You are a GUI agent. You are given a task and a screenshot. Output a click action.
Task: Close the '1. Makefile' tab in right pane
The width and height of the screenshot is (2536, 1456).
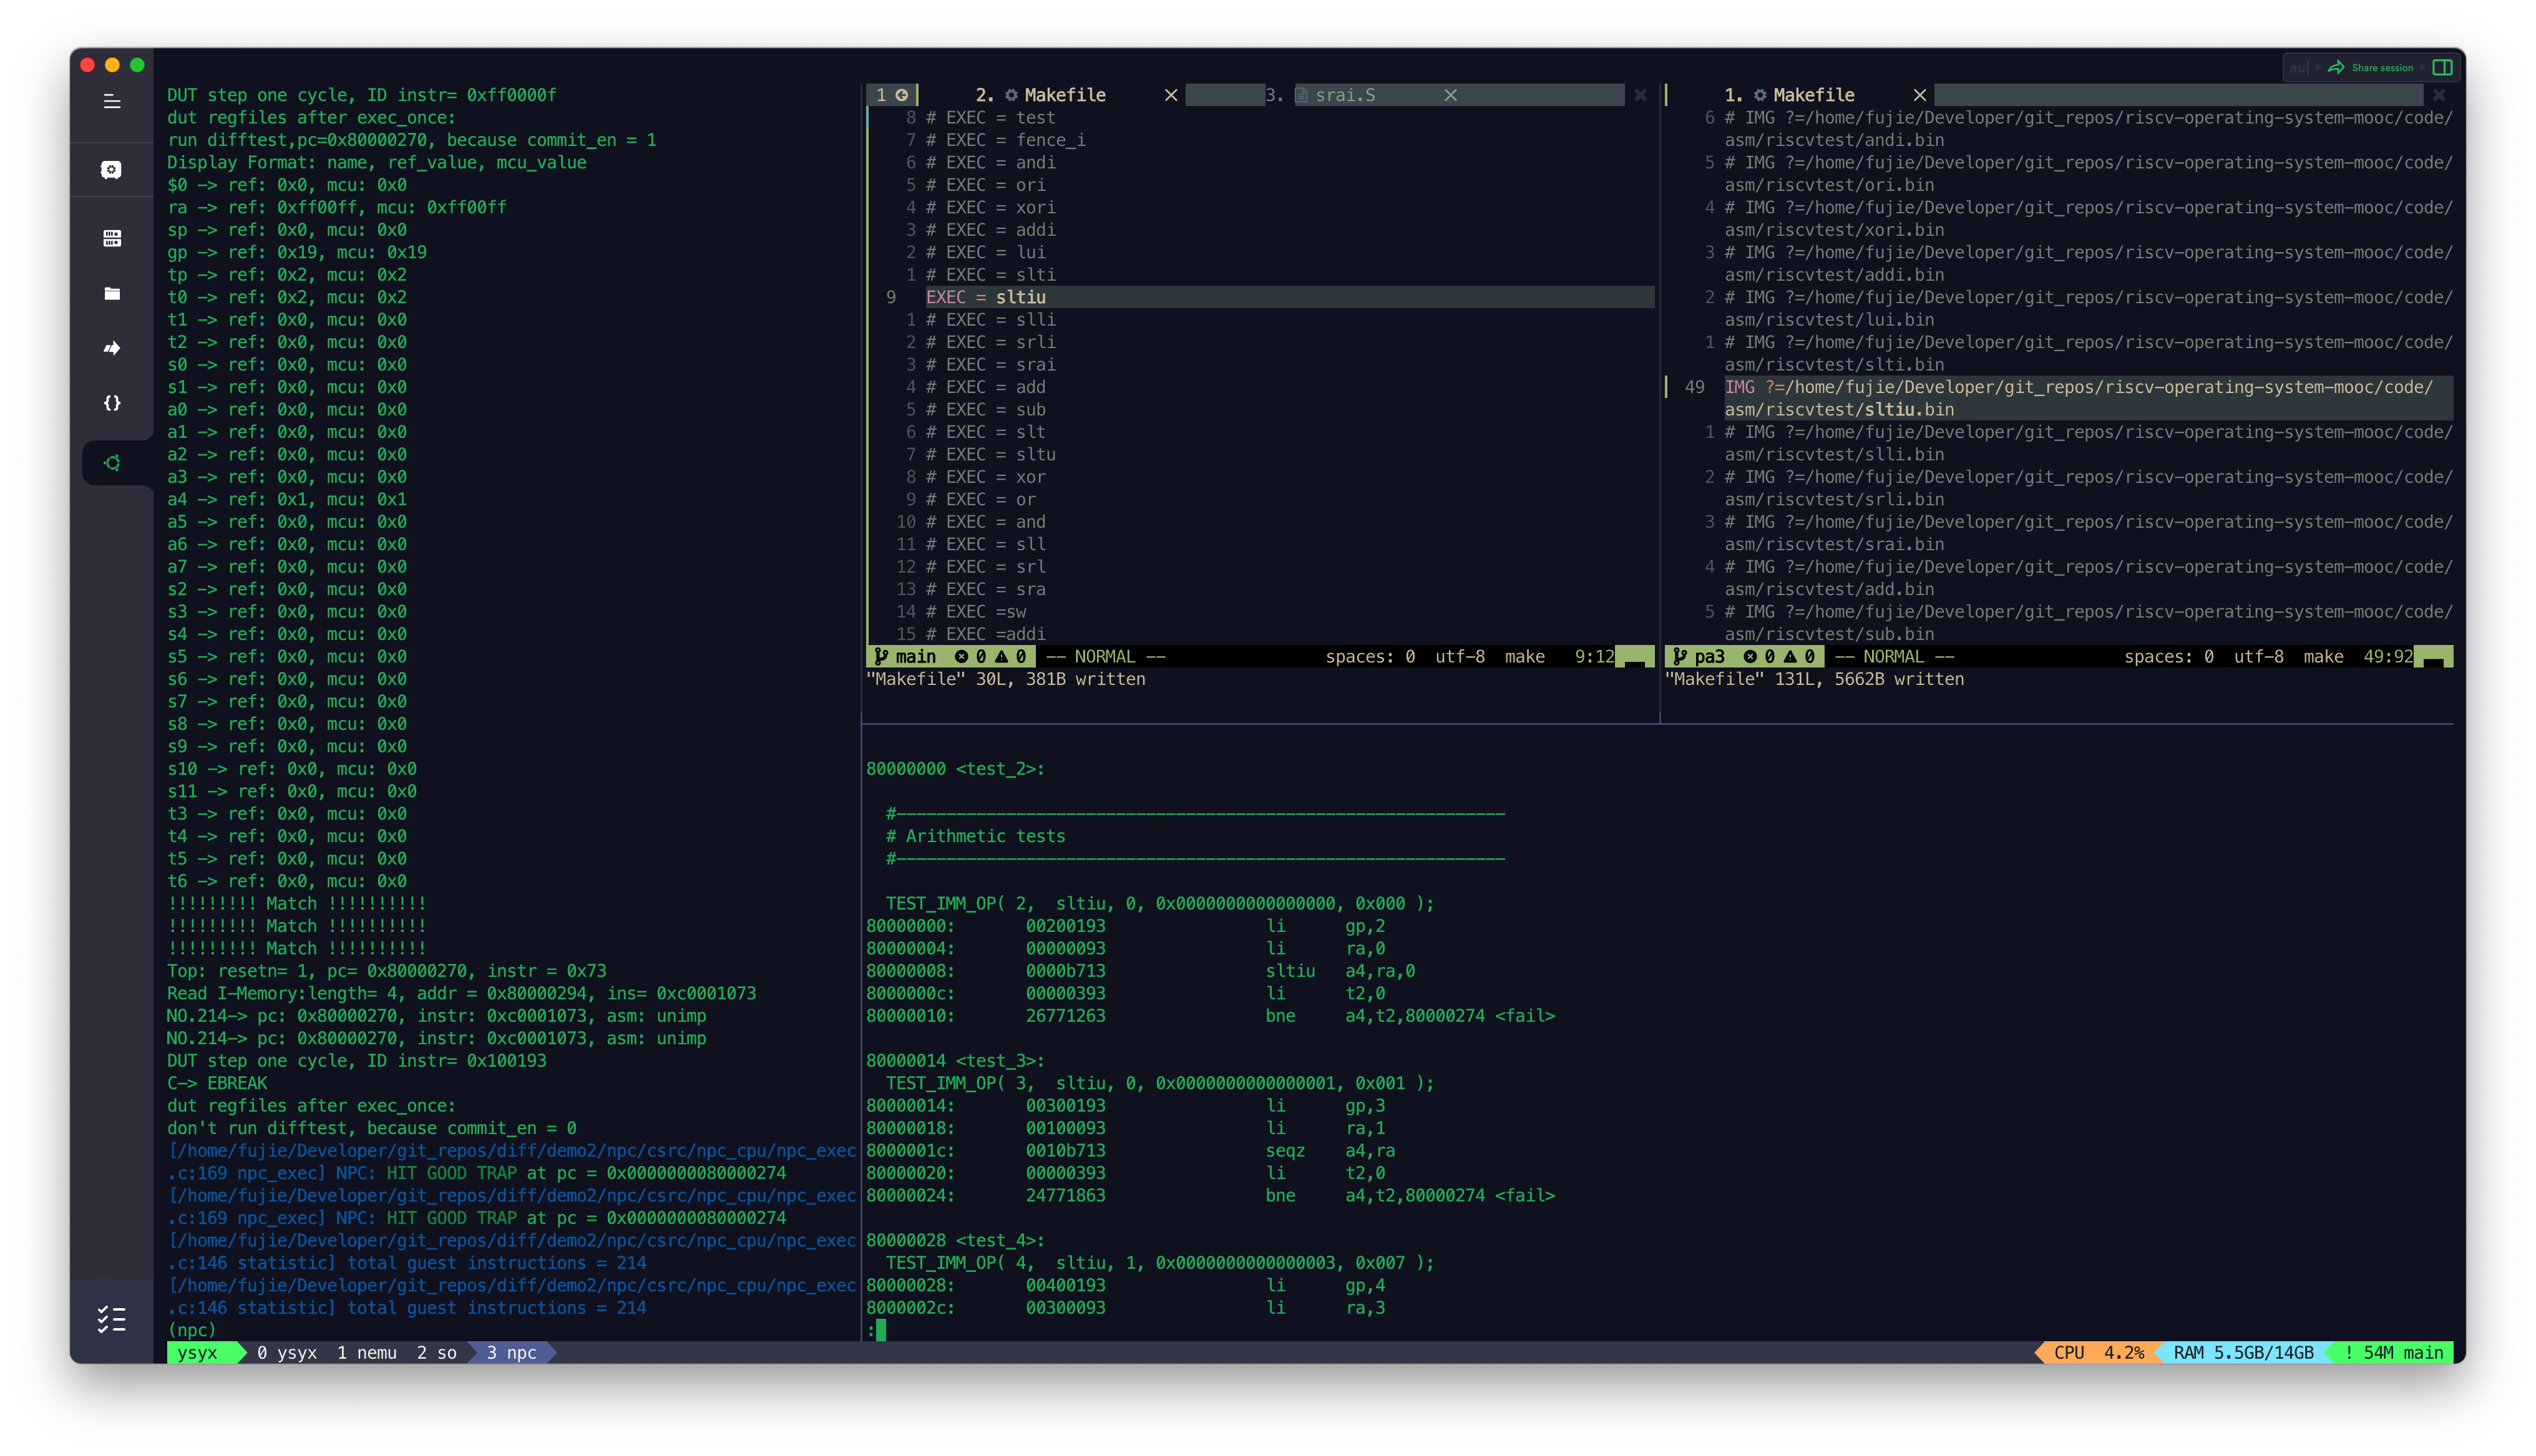pyautogui.click(x=1919, y=95)
